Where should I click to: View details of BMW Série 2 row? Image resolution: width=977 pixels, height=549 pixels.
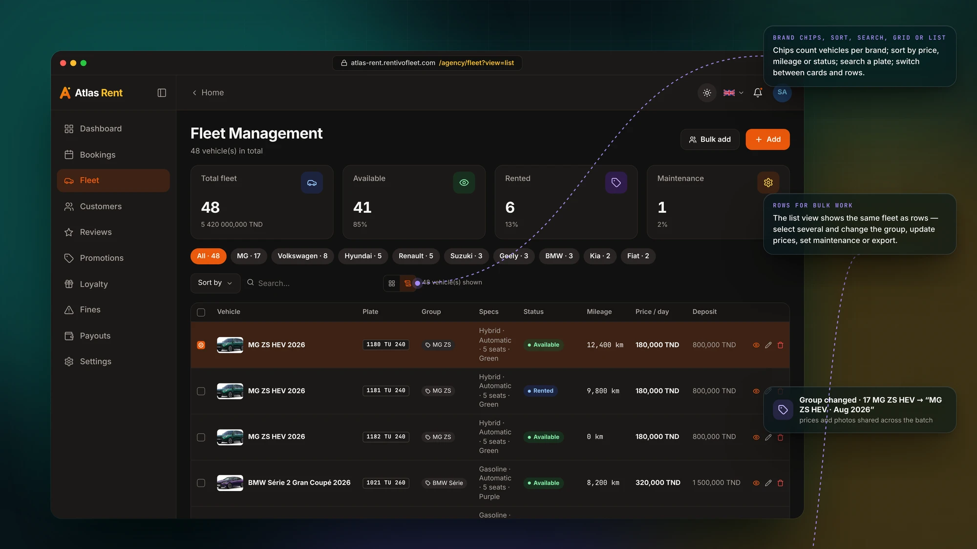coord(756,483)
